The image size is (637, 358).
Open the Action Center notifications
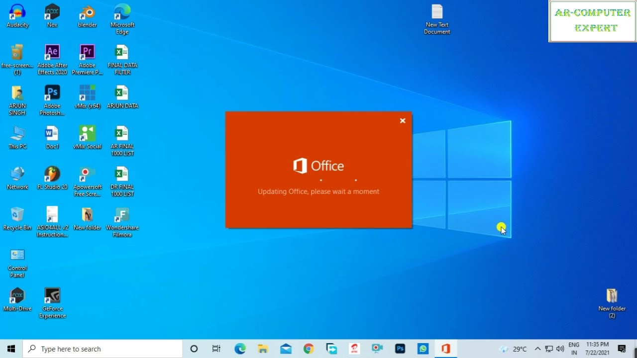point(622,349)
